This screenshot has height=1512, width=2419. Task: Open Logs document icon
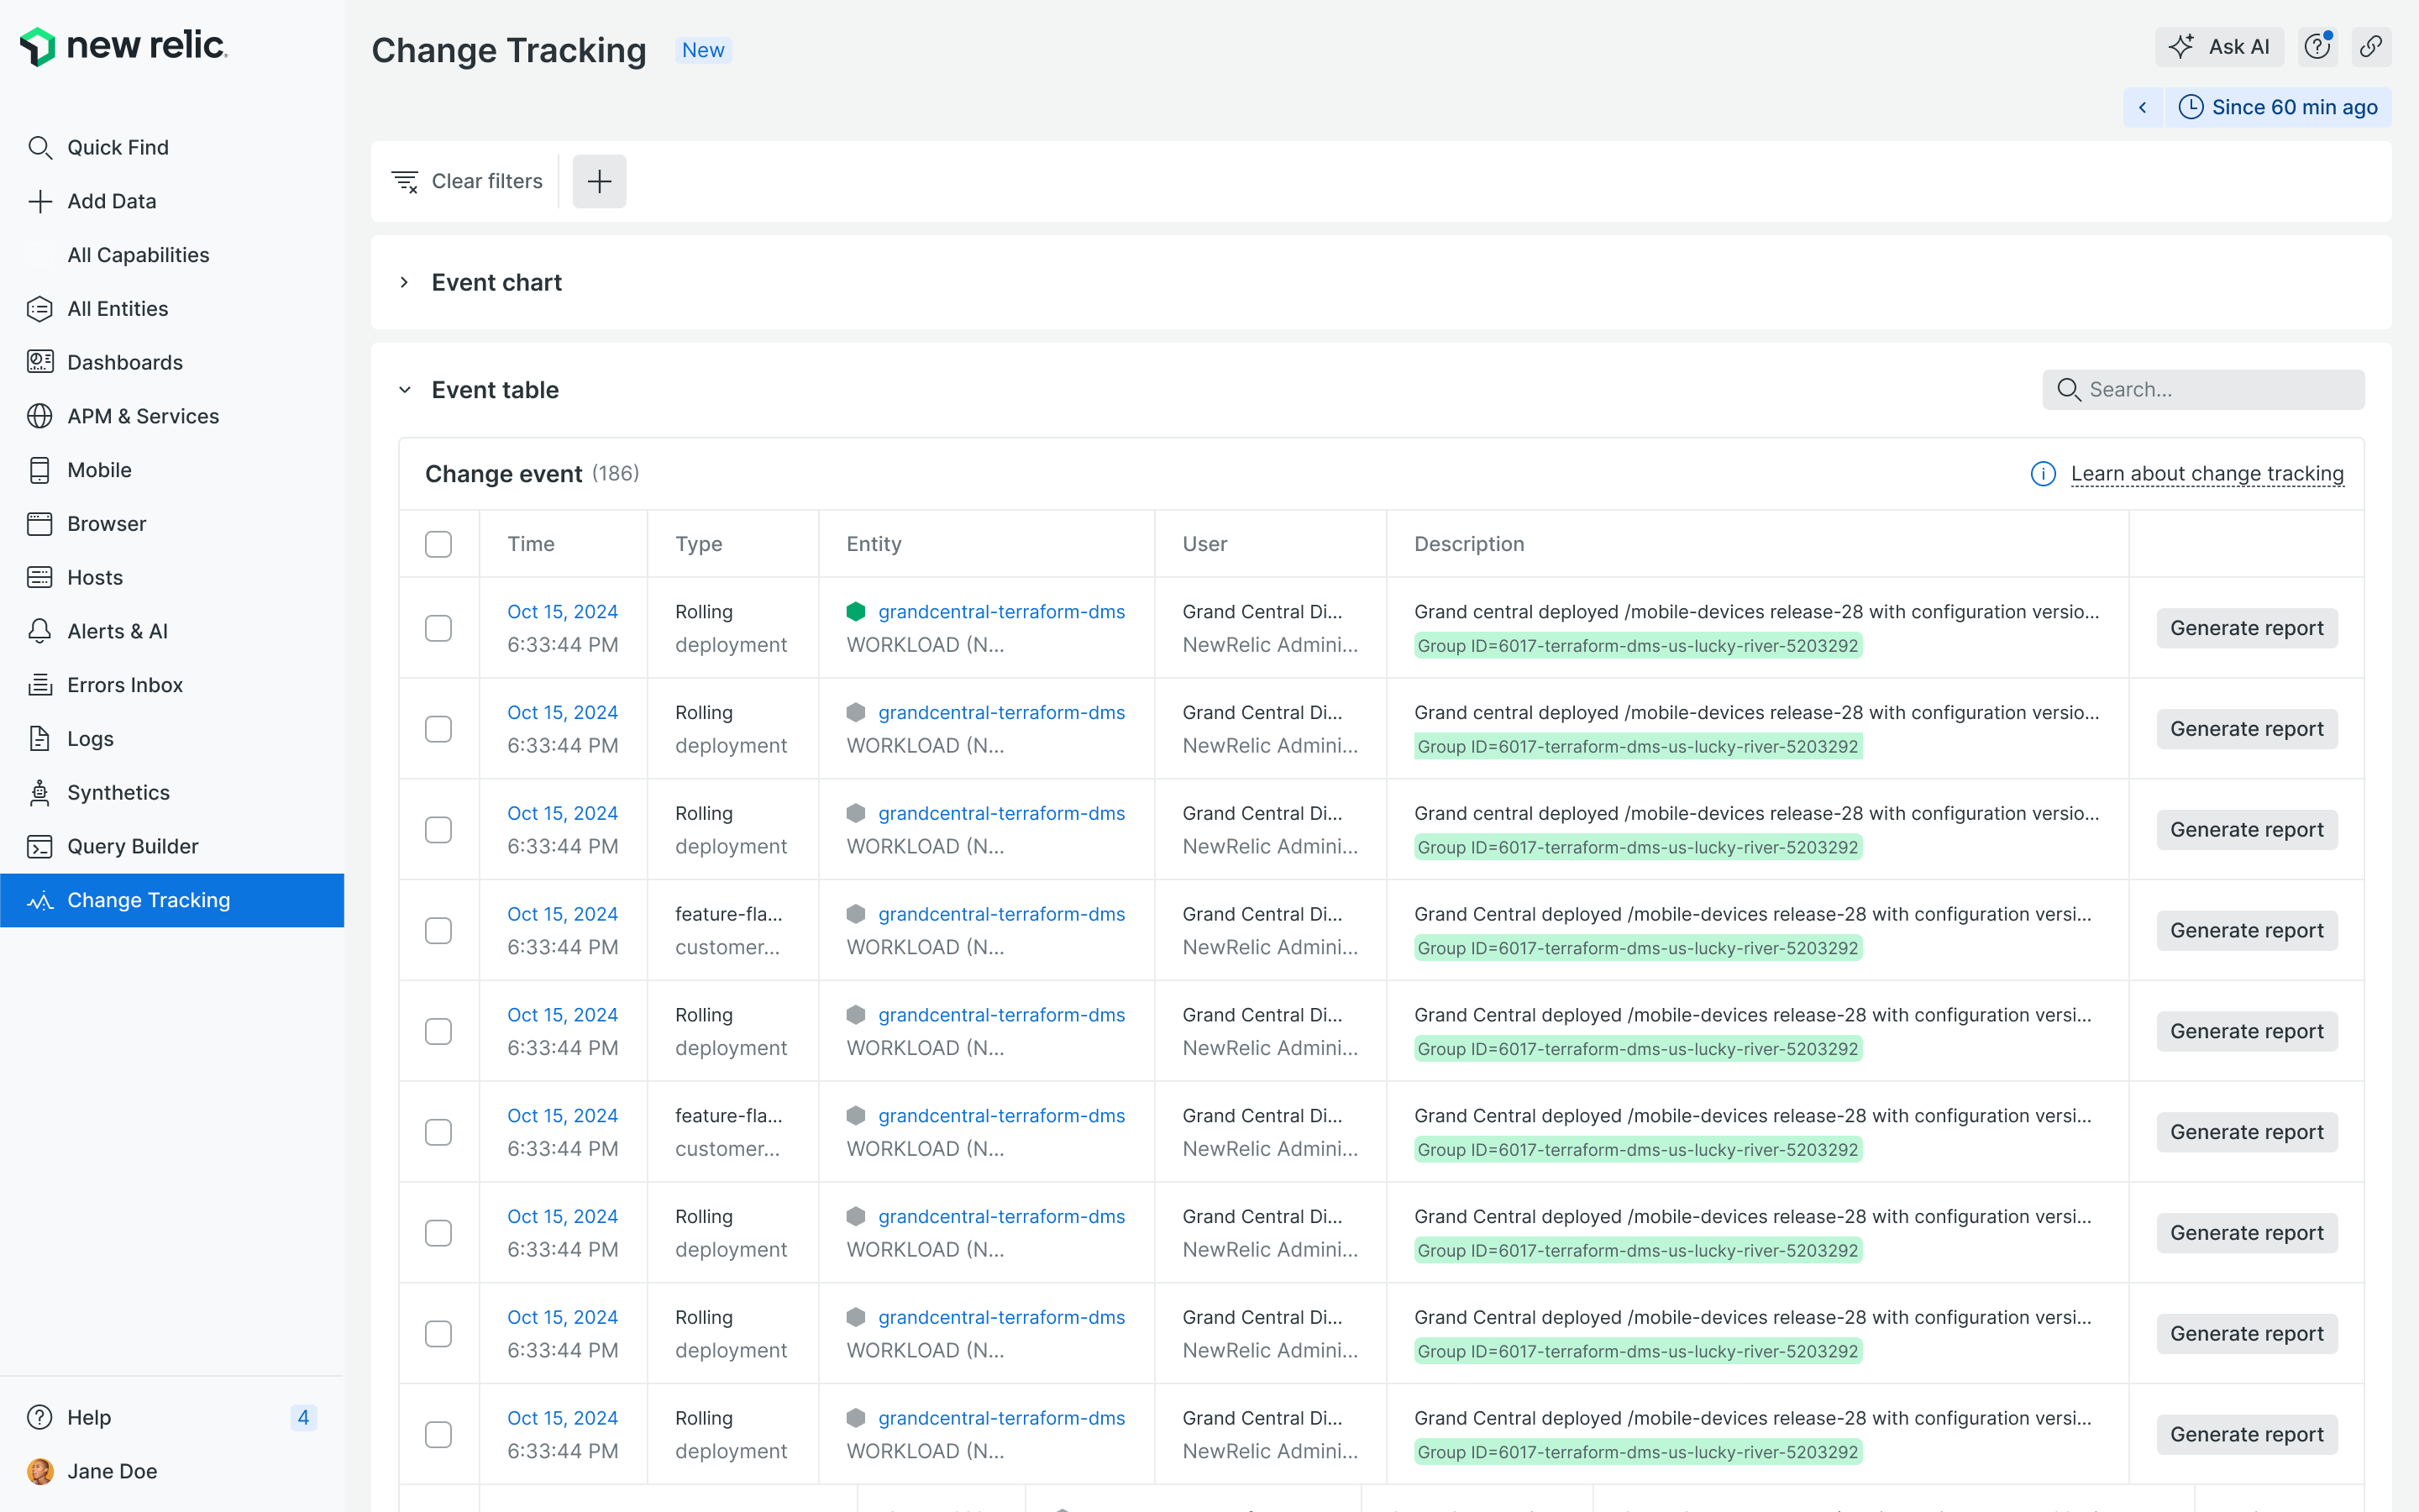point(40,739)
